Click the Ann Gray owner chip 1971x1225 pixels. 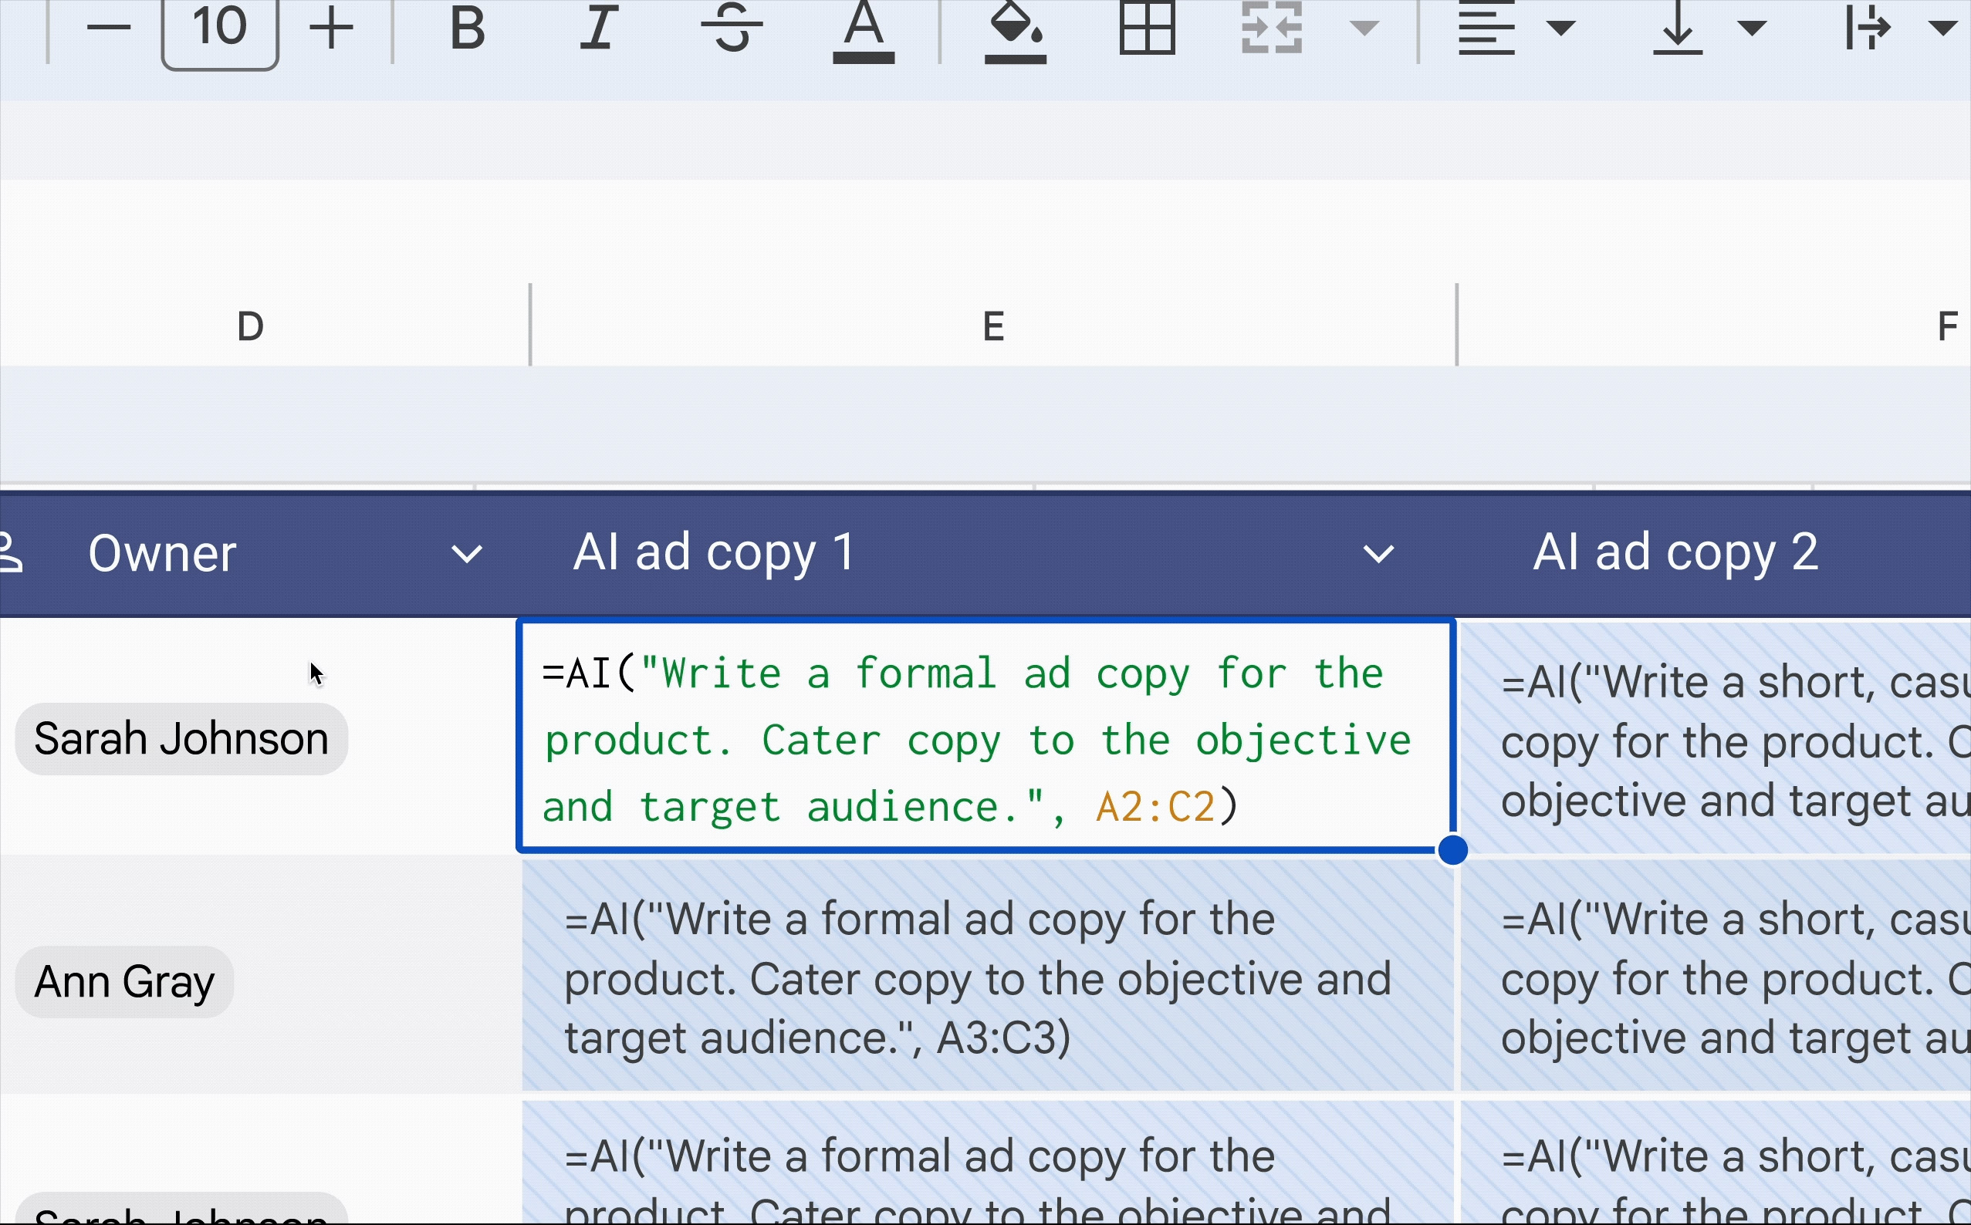point(124,982)
